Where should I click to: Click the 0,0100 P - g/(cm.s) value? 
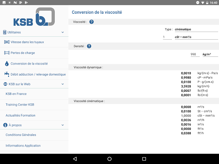186,82
